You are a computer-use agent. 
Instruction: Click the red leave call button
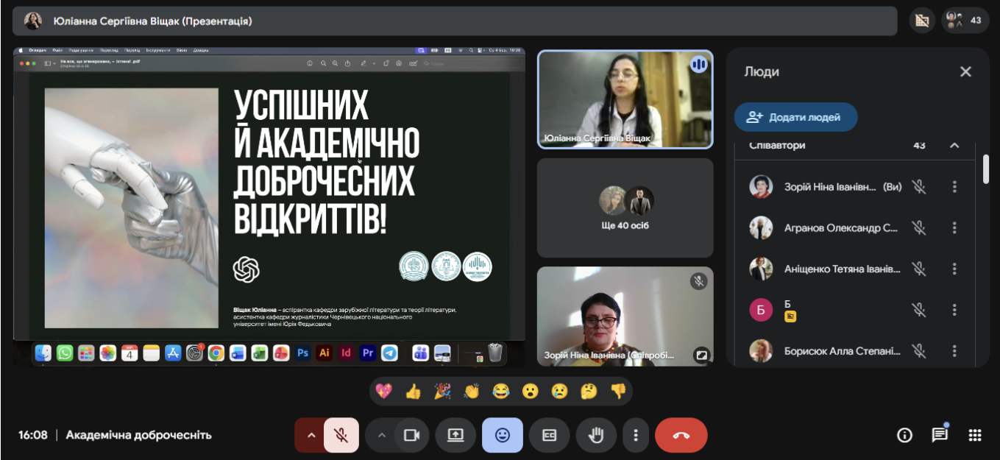(681, 435)
